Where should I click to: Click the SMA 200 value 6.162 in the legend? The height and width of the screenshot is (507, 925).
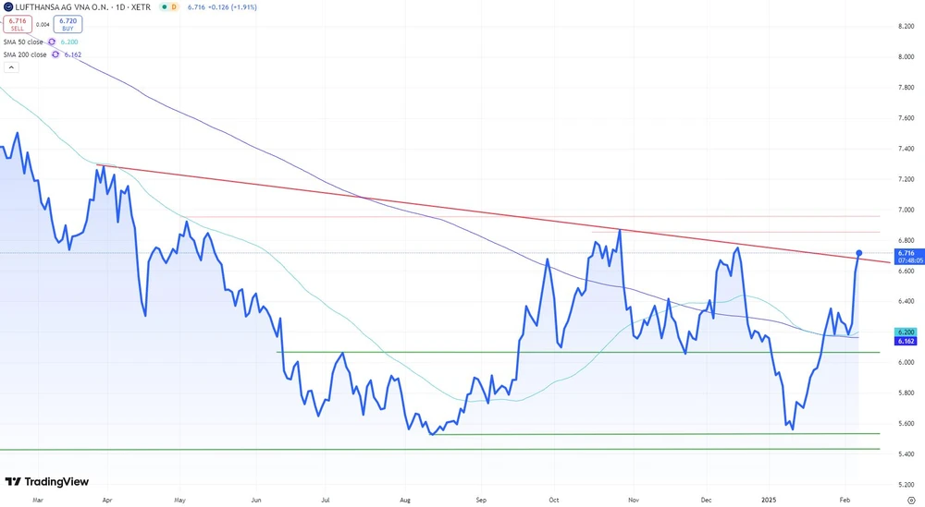point(72,54)
